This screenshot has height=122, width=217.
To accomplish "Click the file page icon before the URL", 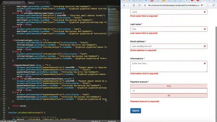I will pyautogui.click(x=145, y=5).
